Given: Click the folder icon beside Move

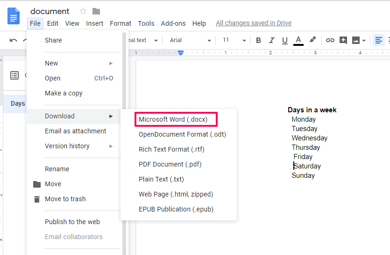Looking at the screenshot, I should tap(37, 184).
